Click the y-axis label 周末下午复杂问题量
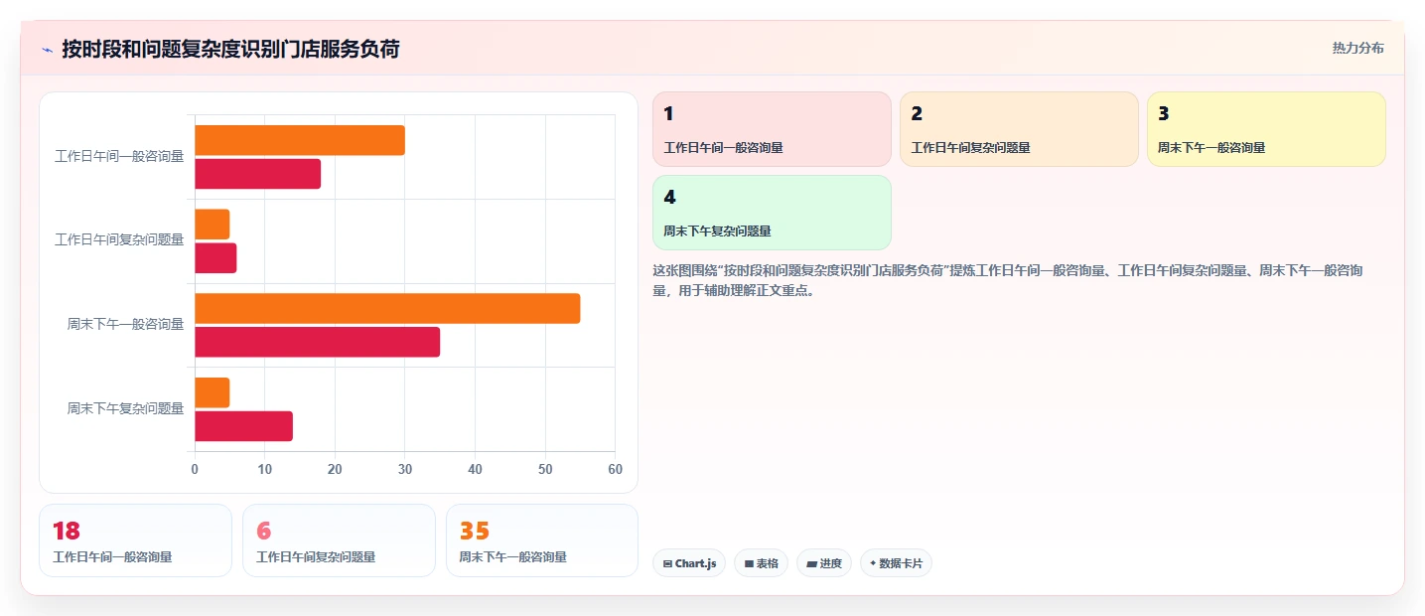This screenshot has height=616, width=1425. (125, 408)
